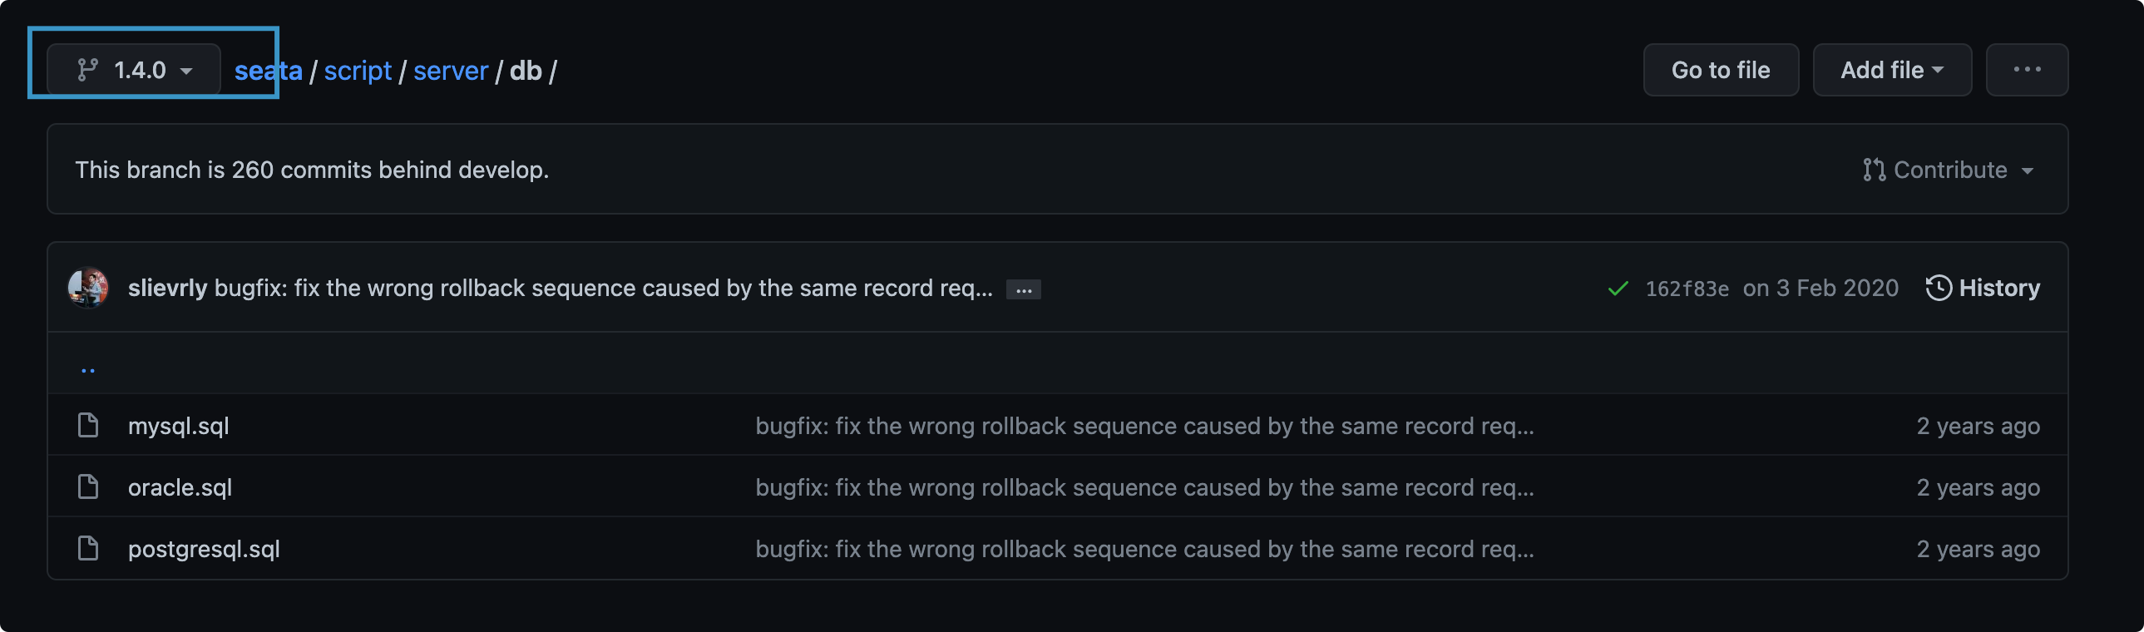
Task: Open the commit message link for oracle.sql
Action: click(1144, 487)
